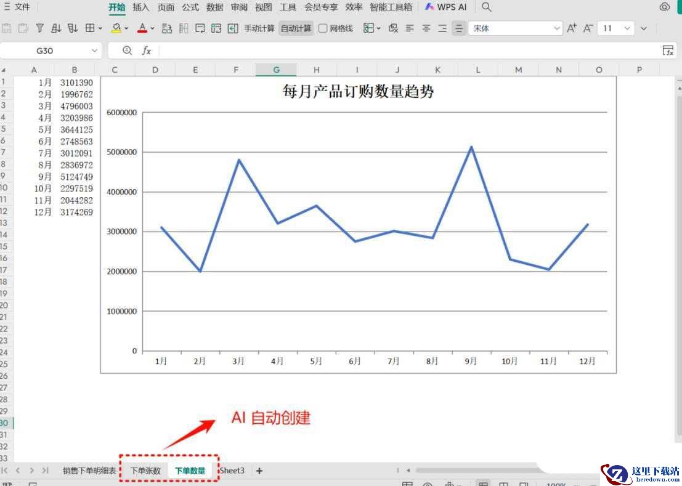
Task: Click the active middle-align icon
Action: click(459, 28)
